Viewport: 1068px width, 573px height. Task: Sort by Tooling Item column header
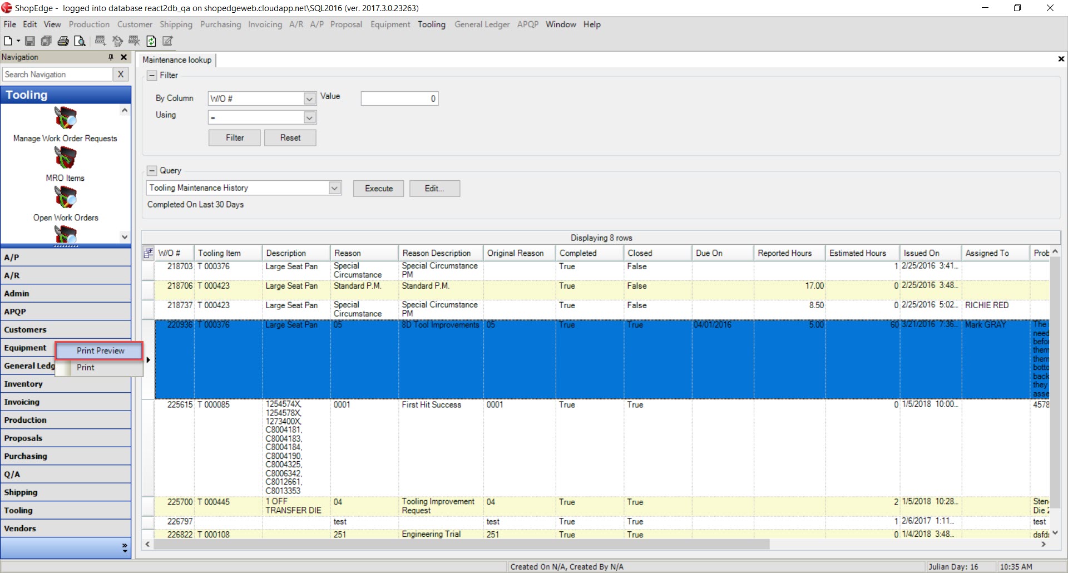pyautogui.click(x=228, y=253)
